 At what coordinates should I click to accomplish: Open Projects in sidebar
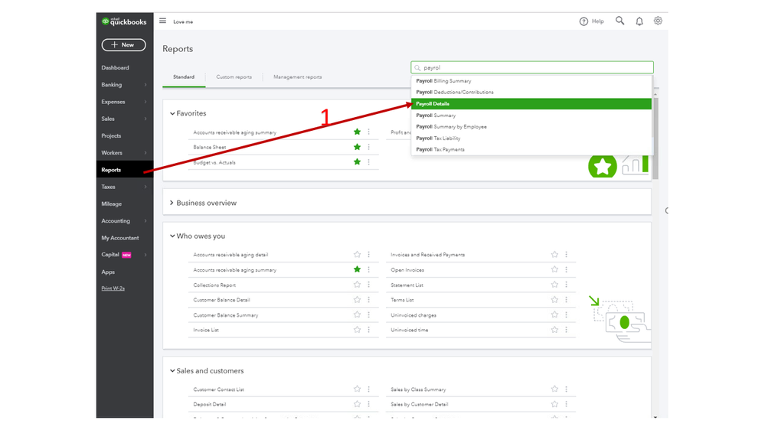111,136
